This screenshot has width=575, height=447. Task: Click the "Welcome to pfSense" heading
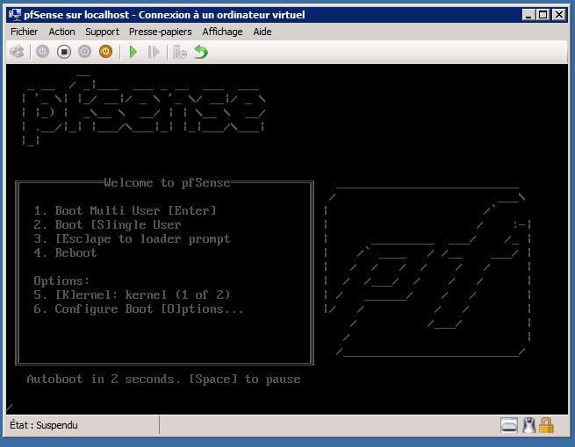[x=167, y=182]
